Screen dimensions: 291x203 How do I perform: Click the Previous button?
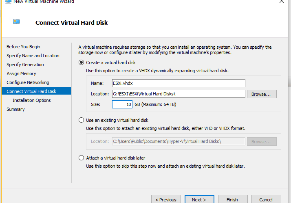[x=166, y=199]
